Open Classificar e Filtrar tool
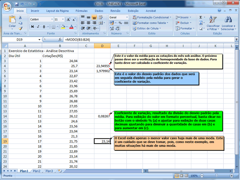This screenshot has width=240, height=180. point(213,23)
